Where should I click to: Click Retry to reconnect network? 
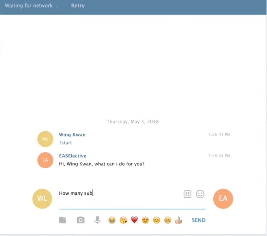coord(78,6)
